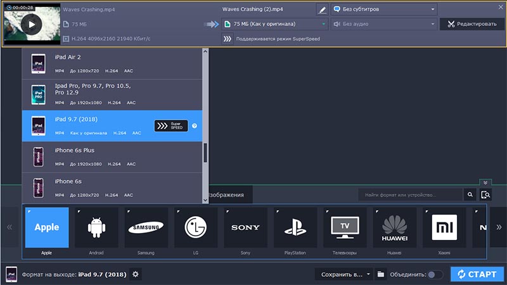Click the question mark help icon on iPad 9.7 row
The image size is (507, 285).
coord(195,125)
